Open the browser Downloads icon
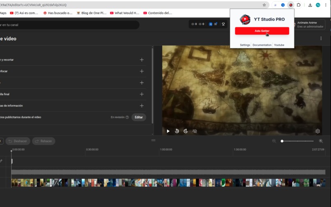This screenshot has width=331, height=207. point(310,5)
